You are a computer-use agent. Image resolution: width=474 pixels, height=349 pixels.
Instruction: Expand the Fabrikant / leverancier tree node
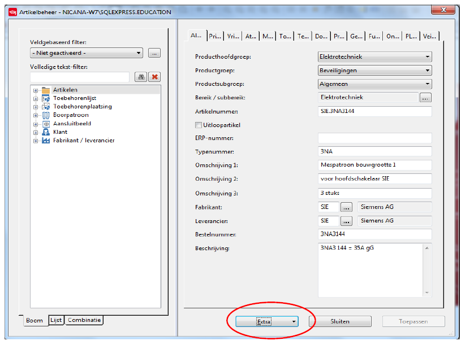pyautogui.click(x=36, y=141)
